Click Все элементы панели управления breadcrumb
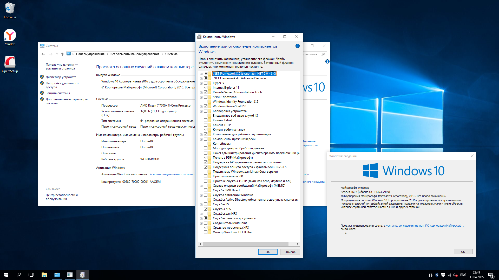Viewport: 499px width, 280px height. coord(135,54)
